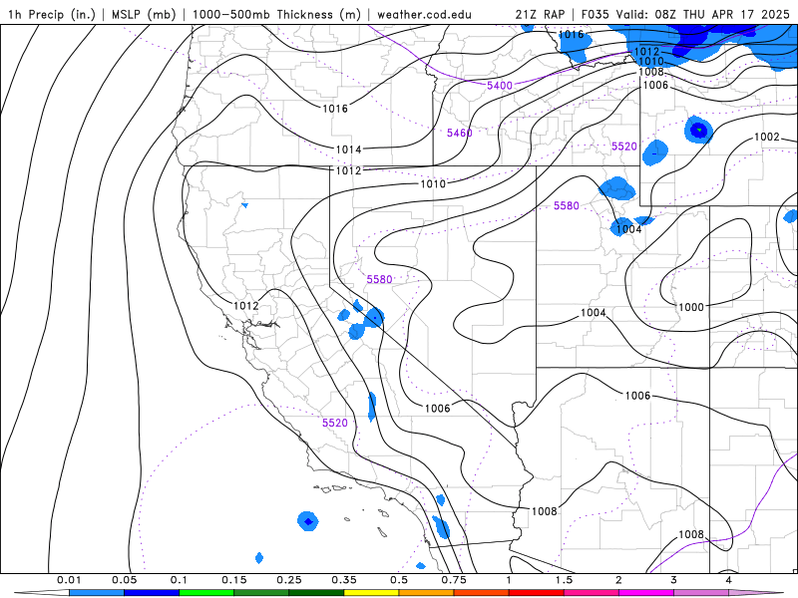Click the 1000 low-pressure isobar label
The height and width of the screenshot is (598, 798).
[691, 307]
